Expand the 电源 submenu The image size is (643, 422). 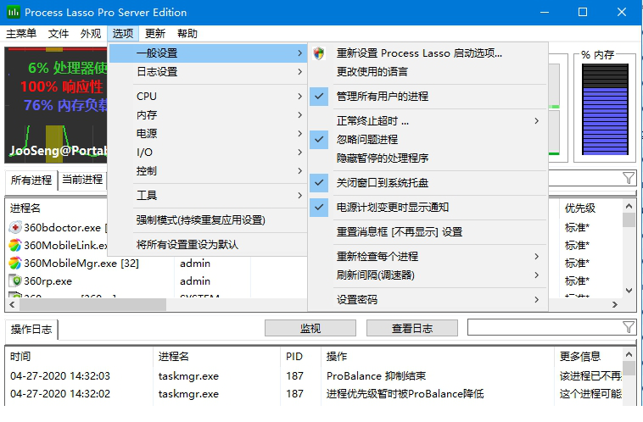point(209,134)
